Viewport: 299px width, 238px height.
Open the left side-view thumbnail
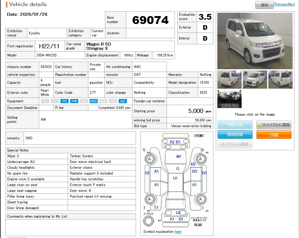[x=229, y=80]
